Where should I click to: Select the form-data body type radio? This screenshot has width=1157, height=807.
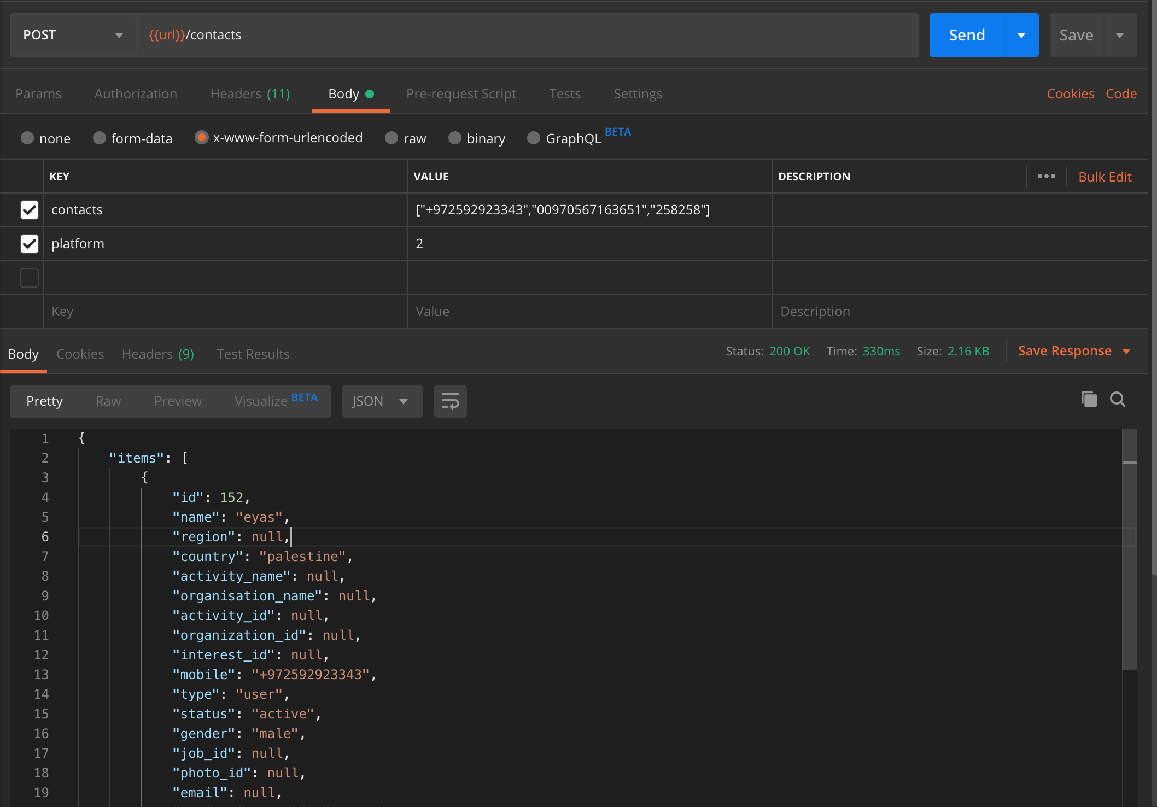[x=99, y=138]
